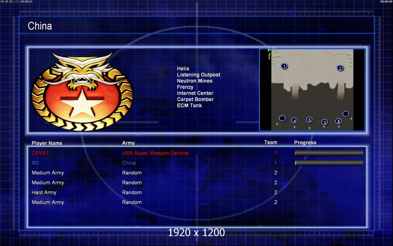
Task: Click the ECM Tank entry
Action: click(189, 105)
